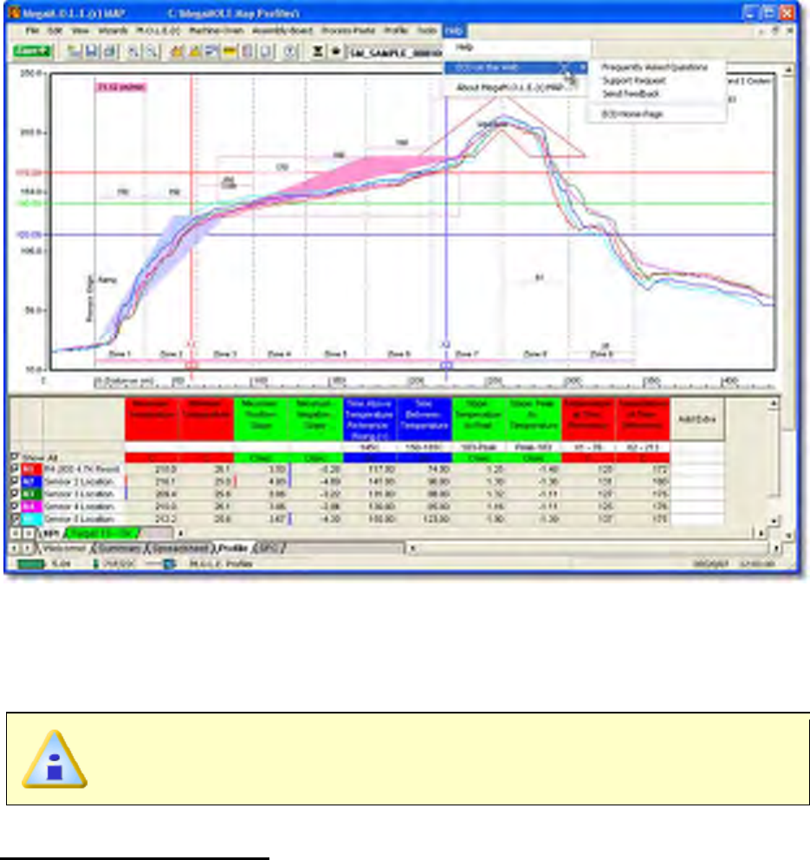The height and width of the screenshot is (860, 810).
Task: Click the blue color swatch of Sensor 2
Action: 30,481
